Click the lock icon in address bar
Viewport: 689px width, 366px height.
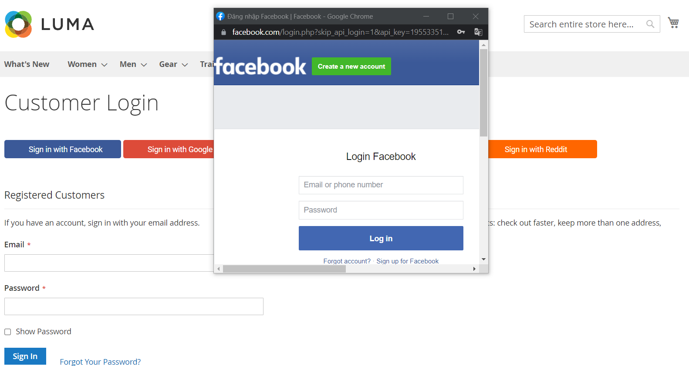click(223, 32)
